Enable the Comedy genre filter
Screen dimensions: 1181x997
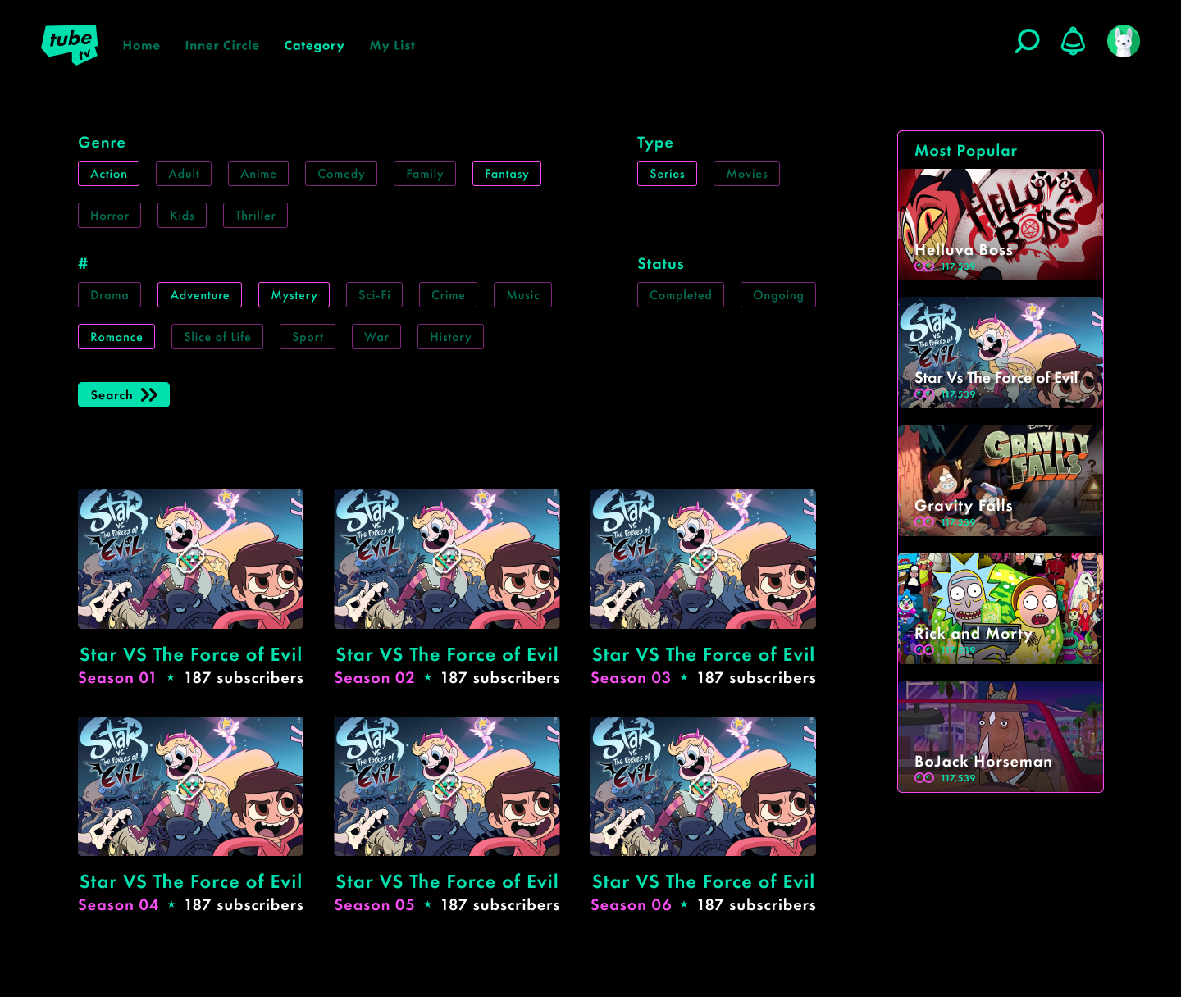point(341,174)
